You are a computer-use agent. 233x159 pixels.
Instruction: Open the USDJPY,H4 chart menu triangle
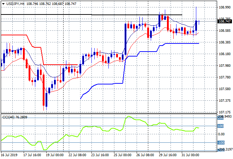(x=3, y=4)
